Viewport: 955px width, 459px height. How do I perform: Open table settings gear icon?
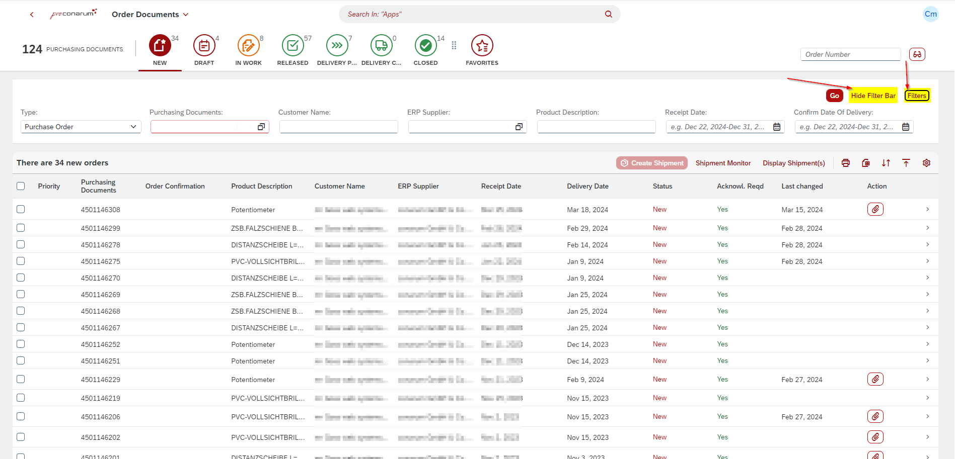pyautogui.click(x=926, y=163)
